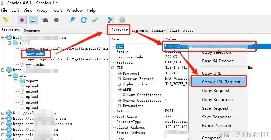Expand the report folder node
Image resolution: width=271 pixels, height=140 pixels.
pyautogui.click(x=16, y=81)
